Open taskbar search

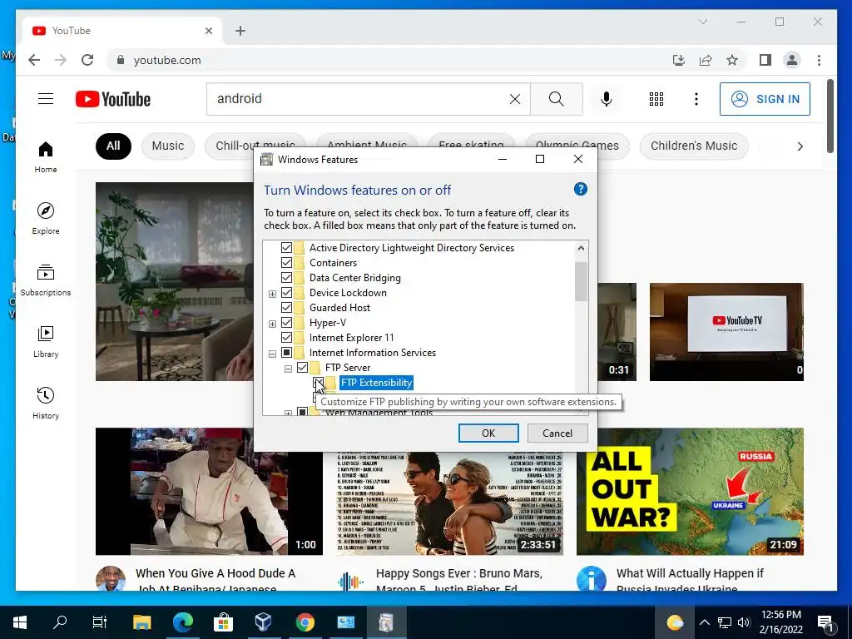click(60, 622)
